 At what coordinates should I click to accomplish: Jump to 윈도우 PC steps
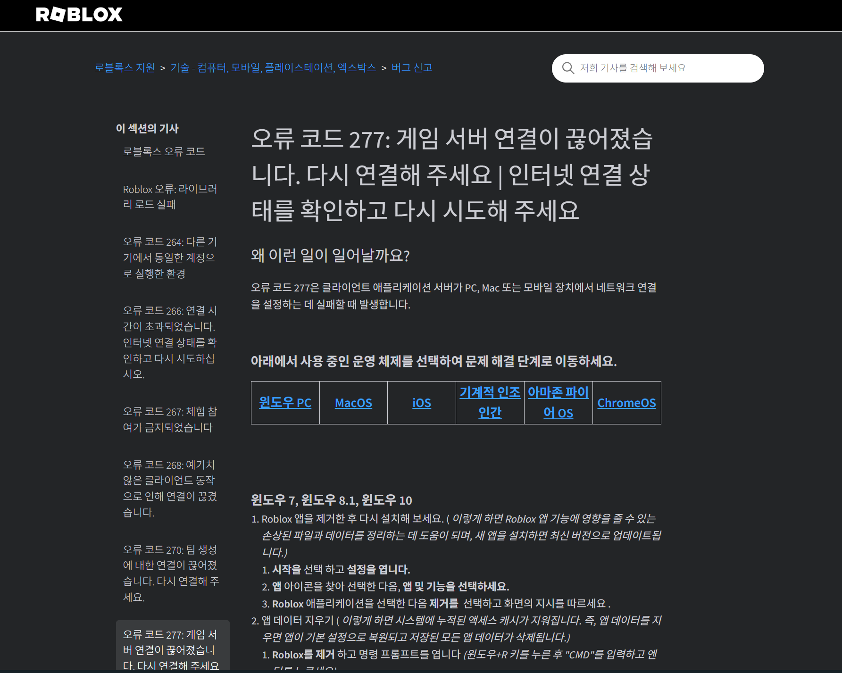pos(285,403)
